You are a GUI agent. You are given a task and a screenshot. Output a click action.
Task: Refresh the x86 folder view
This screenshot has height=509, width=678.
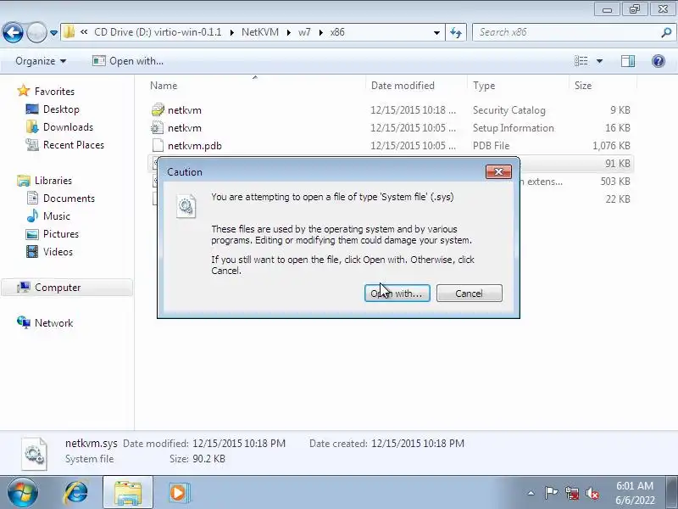(x=456, y=32)
